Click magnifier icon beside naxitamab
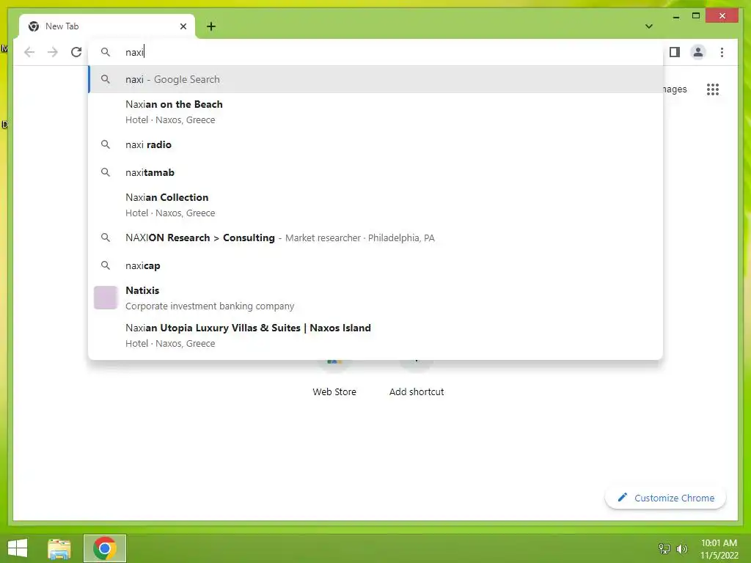This screenshot has width=751, height=563. coord(106,172)
